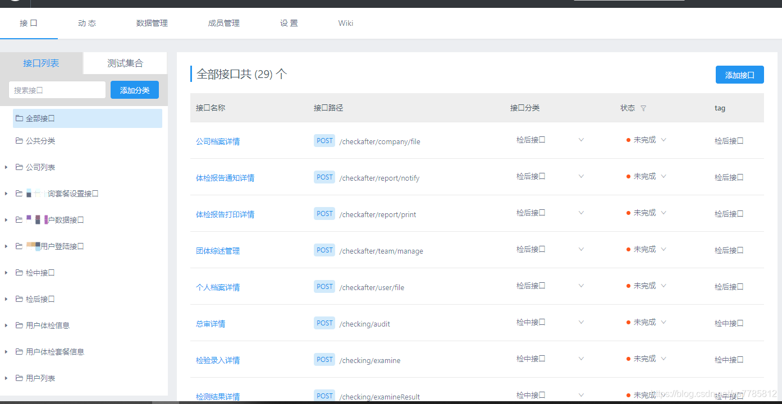Click folder icon beside 公司列表
This screenshot has height=404, width=782.
click(20, 167)
